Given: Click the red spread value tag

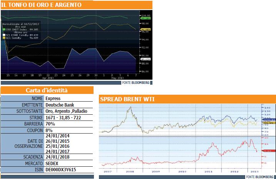Looking at the screenshot, I should click(269, 151).
